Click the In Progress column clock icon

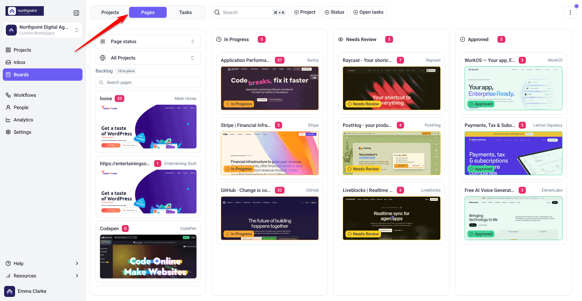219,39
